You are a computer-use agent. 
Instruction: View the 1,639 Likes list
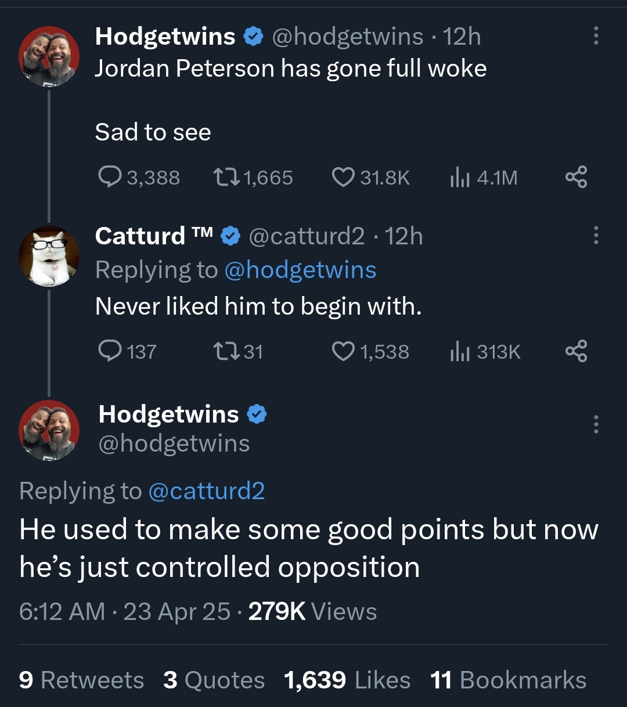pos(347,680)
